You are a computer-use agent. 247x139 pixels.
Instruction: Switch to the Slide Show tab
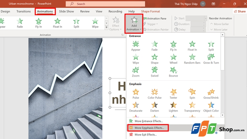(66, 11)
